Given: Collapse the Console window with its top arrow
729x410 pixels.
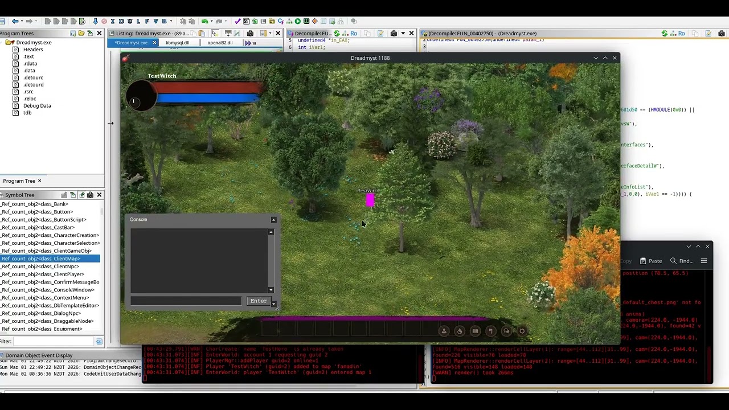Looking at the screenshot, I should (x=273, y=219).
